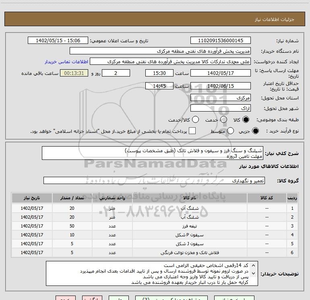Click the سیفون J شکل item name
The width and height of the screenshot is (310, 300).
click(190, 244)
